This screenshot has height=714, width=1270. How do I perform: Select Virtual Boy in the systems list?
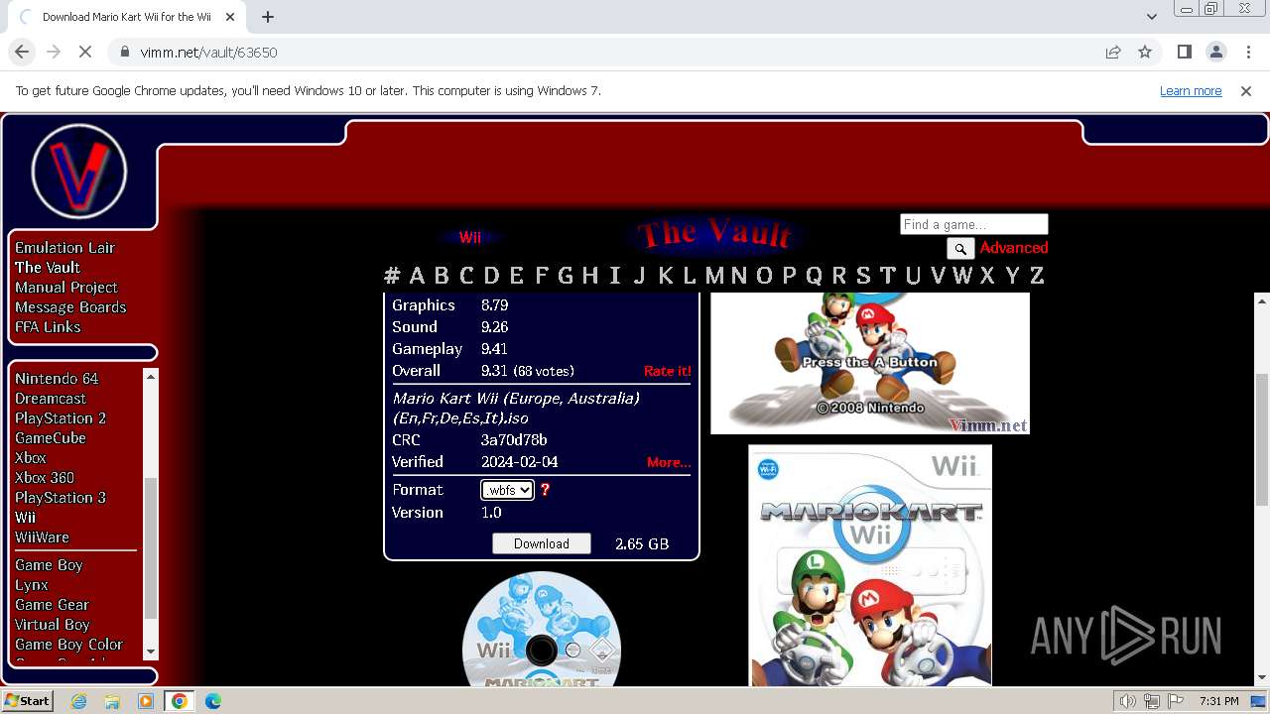[x=53, y=625]
